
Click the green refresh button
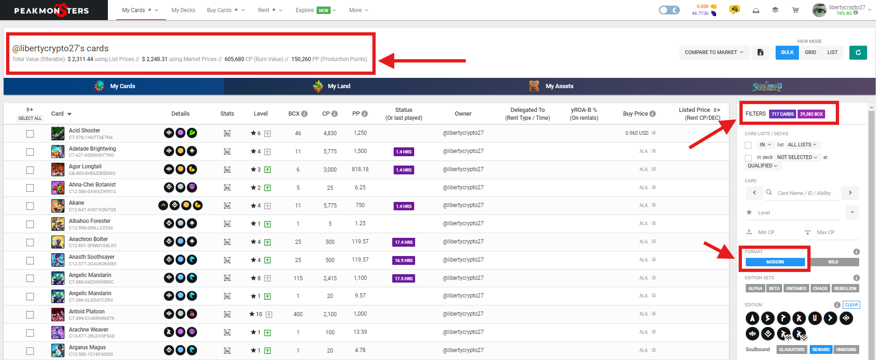click(858, 52)
